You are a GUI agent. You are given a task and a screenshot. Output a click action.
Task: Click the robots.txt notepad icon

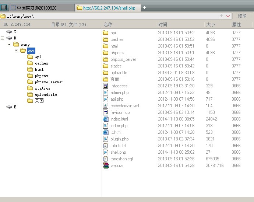[106, 146]
